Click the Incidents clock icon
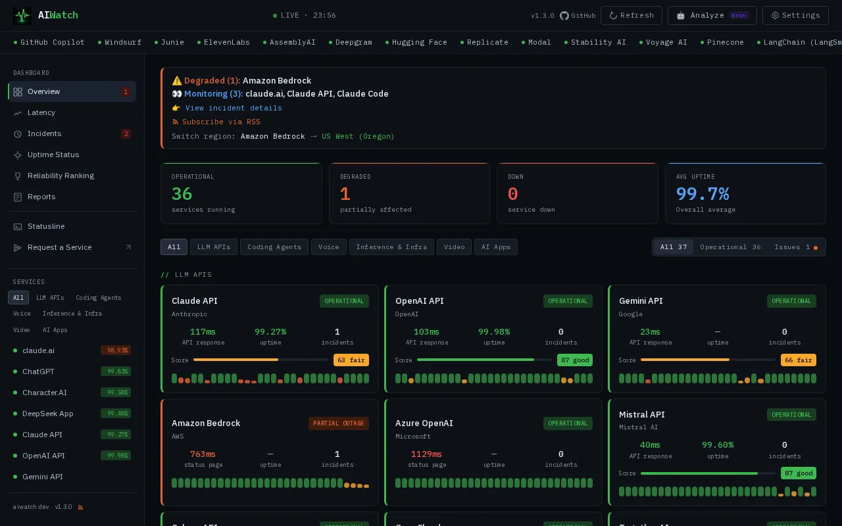The image size is (842, 526). tap(18, 134)
